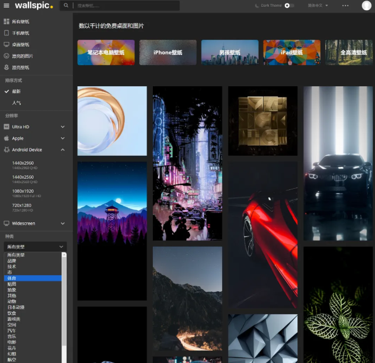Select the 人气 sort option

pyautogui.click(x=16, y=103)
